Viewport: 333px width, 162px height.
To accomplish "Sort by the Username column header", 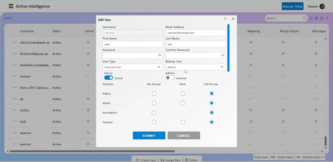I will click(x=27, y=31).
